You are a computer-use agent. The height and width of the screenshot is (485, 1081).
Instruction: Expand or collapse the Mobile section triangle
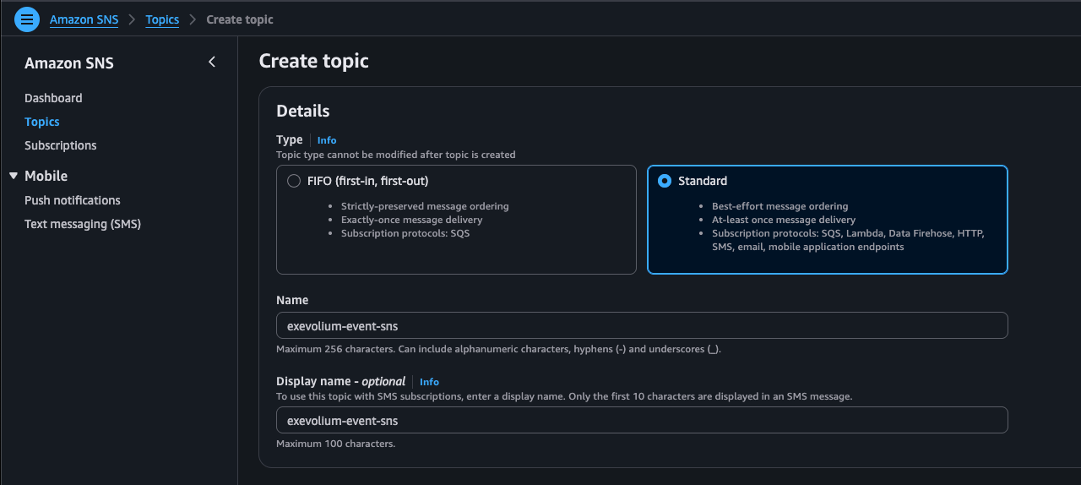pos(14,176)
